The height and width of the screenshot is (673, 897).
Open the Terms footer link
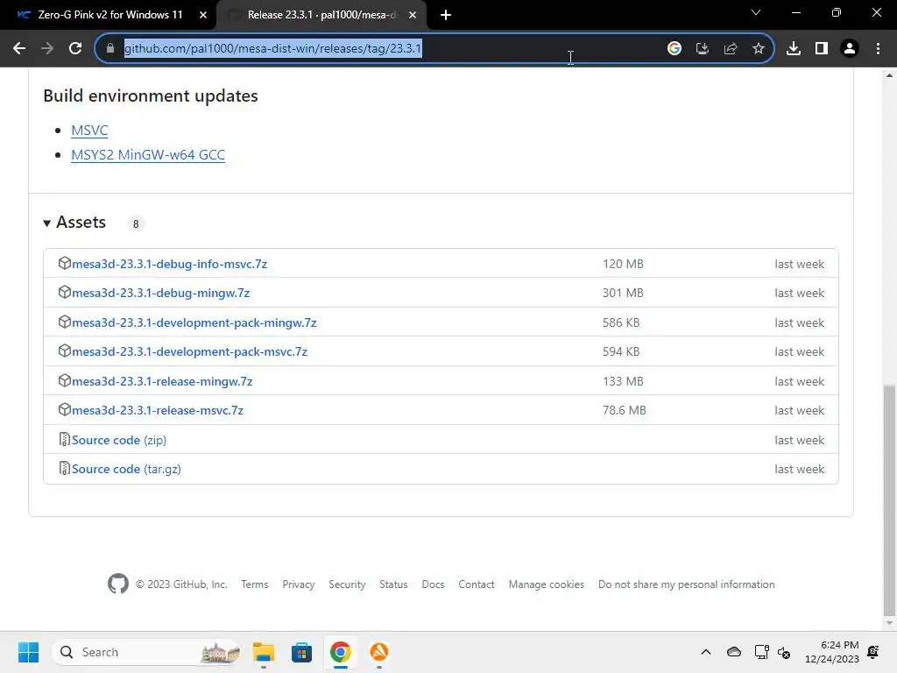click(255, 584)
